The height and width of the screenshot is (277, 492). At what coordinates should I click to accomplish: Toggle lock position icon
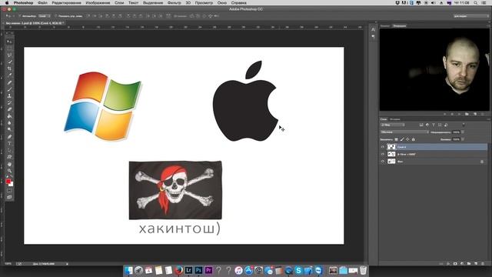407,139
